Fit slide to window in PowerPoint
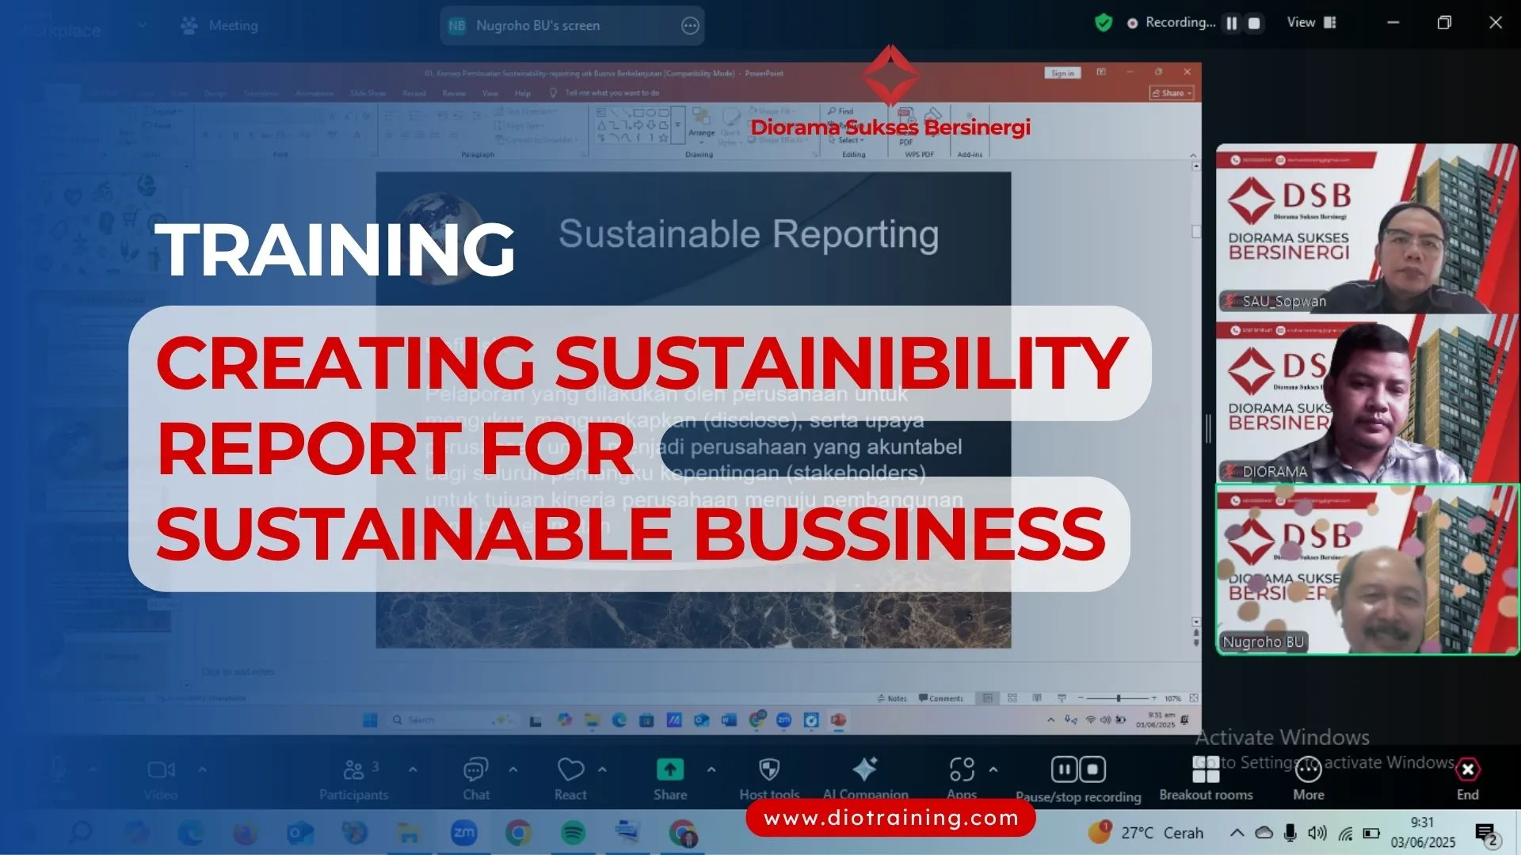The width and height of the screenshot is (1521, 855). coord(1194,698)
